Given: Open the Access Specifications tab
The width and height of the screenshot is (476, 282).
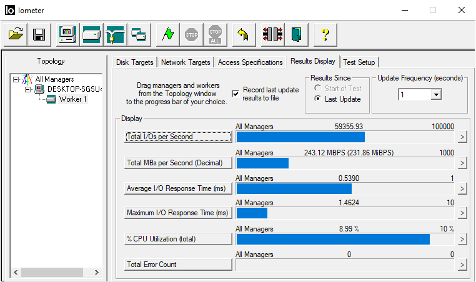Looking at the screenshot, I should tap(250, 62).
